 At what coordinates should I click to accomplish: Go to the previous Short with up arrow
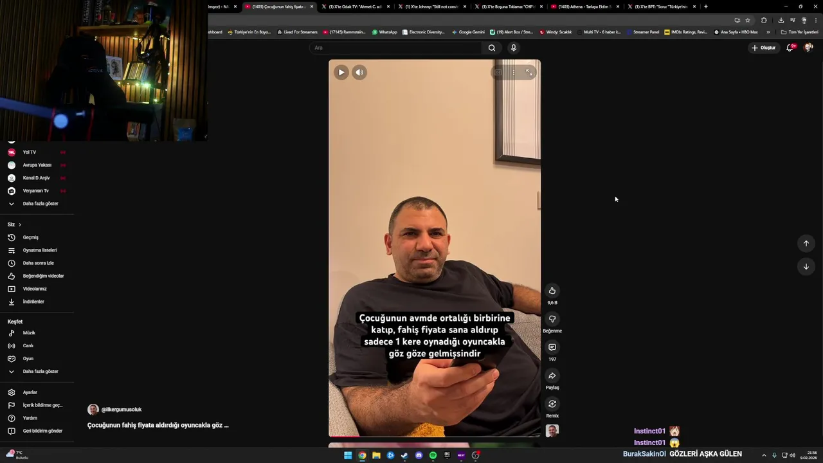(x=806, y=243)
